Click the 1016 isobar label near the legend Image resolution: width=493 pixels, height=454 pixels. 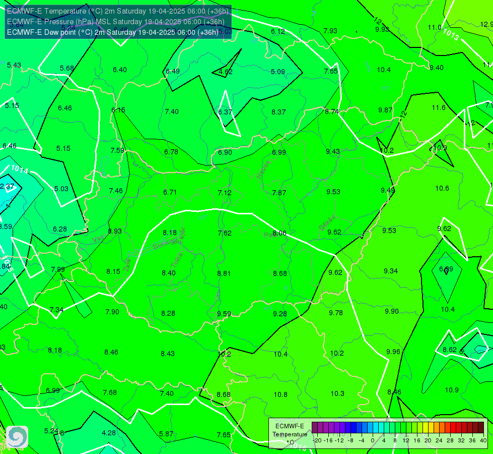point(297,446)
